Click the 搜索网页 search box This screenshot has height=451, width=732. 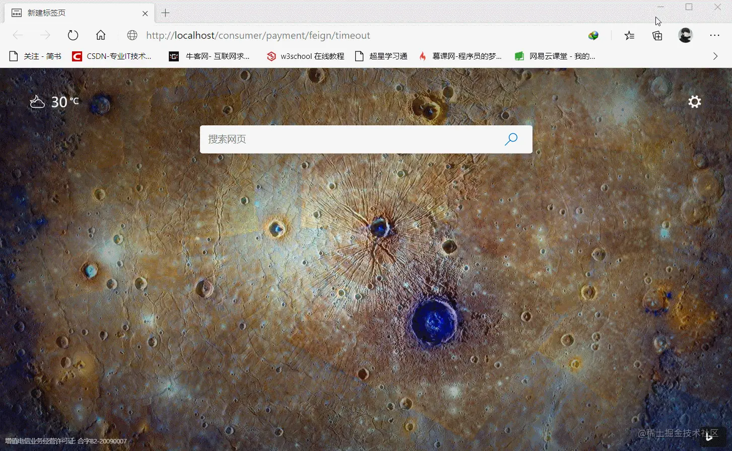pos(366,139)
